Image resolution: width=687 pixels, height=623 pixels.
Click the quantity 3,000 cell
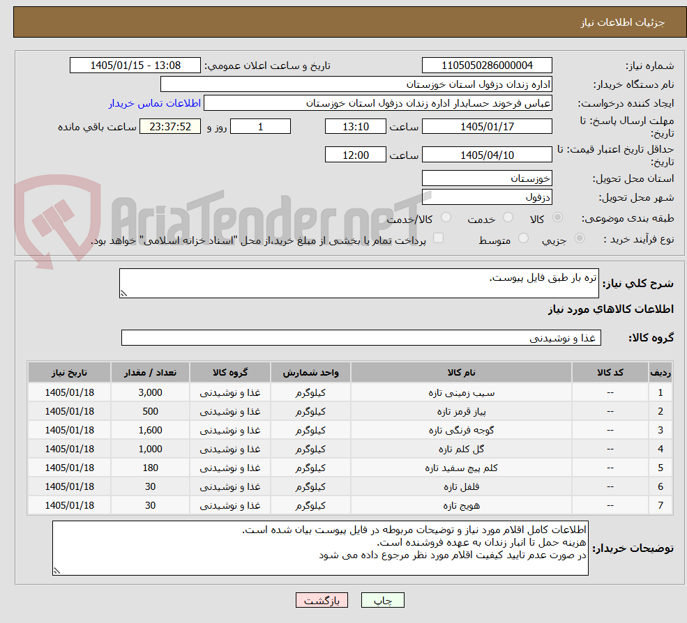(150, 393)
